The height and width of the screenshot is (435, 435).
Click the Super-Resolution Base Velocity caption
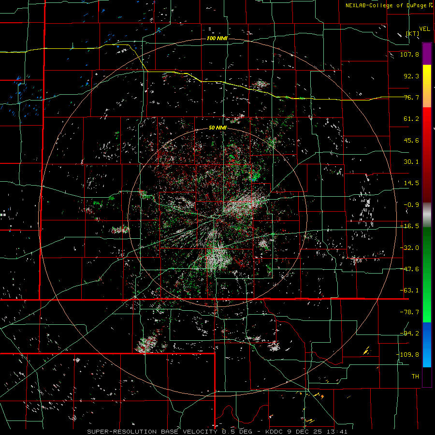[x=217, y=432]
